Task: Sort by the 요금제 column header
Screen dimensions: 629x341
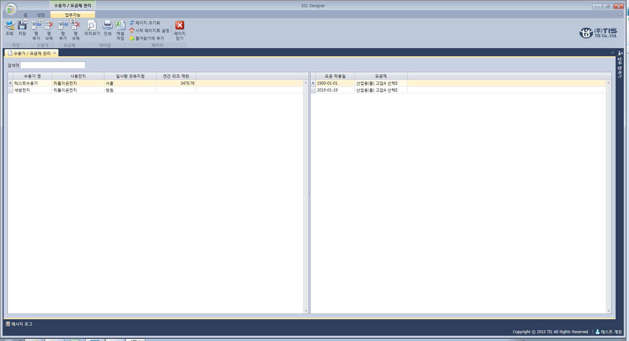Action: click(381, 76)
